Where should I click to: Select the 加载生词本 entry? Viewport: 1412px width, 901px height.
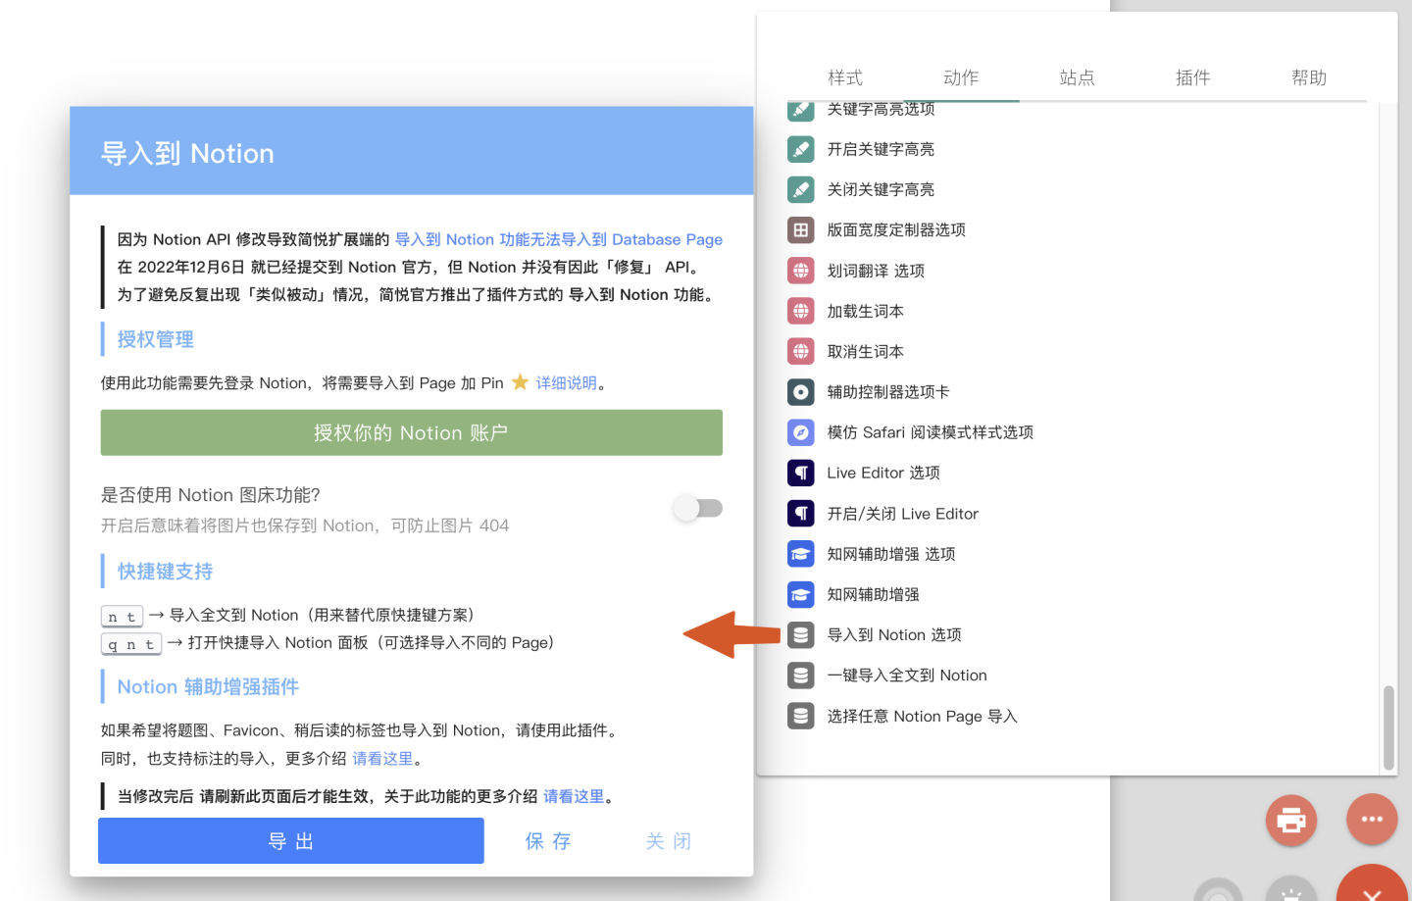tap(866, 311)
